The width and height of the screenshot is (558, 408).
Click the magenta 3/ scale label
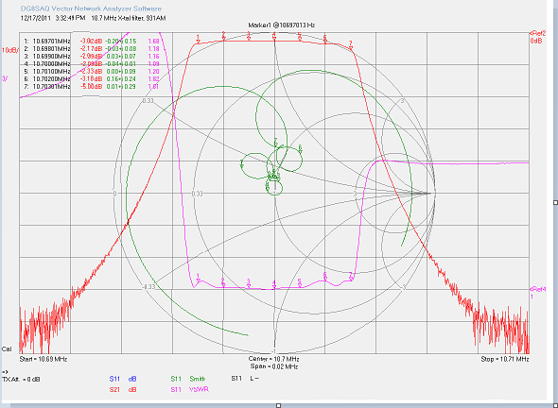(5, 79)
